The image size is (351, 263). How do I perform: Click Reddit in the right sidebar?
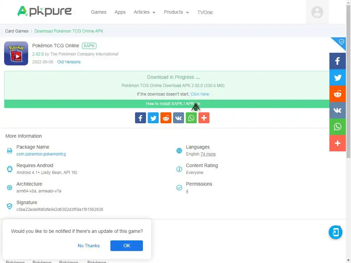(x=338, y=94)
